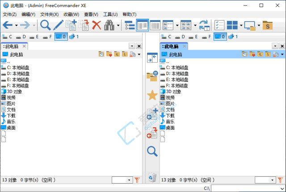
Task: Open the 工具(U) menu
Action: (x=110, y=14)
